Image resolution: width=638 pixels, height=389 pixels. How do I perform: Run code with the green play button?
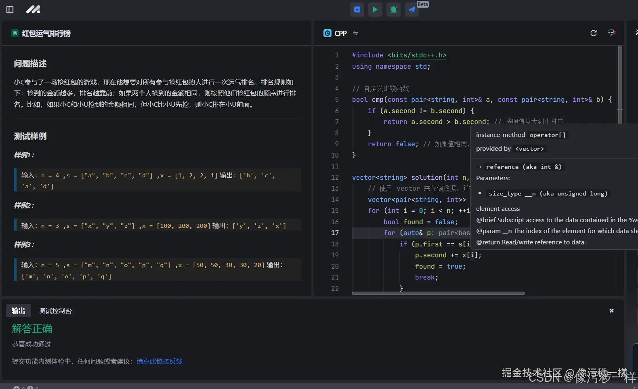(x=375, y=10)
